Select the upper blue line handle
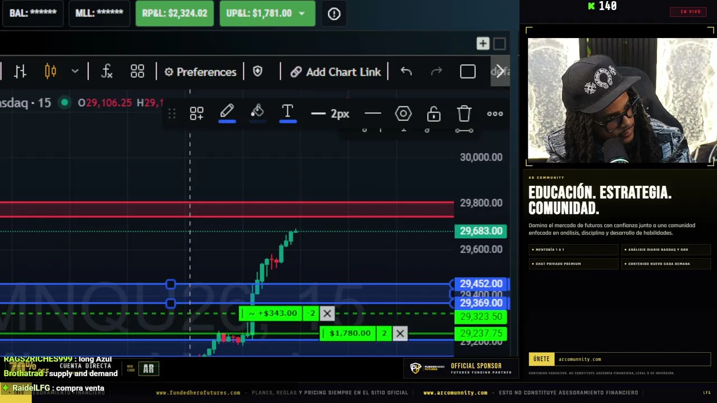717x403 pixels. (x=171, y=284)
